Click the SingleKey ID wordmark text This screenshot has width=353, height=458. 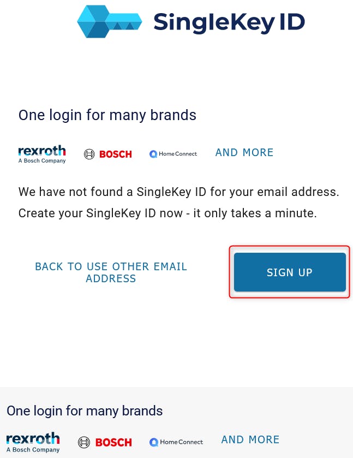(x=229, y=22)
